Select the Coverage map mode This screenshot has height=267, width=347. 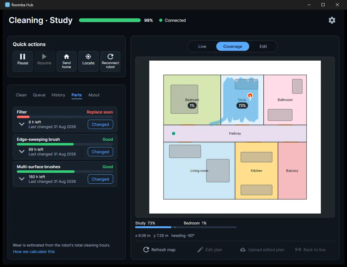[233, 46]
